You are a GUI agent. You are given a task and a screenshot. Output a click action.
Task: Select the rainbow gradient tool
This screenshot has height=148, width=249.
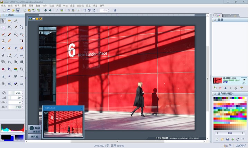[x=16, y=69]
